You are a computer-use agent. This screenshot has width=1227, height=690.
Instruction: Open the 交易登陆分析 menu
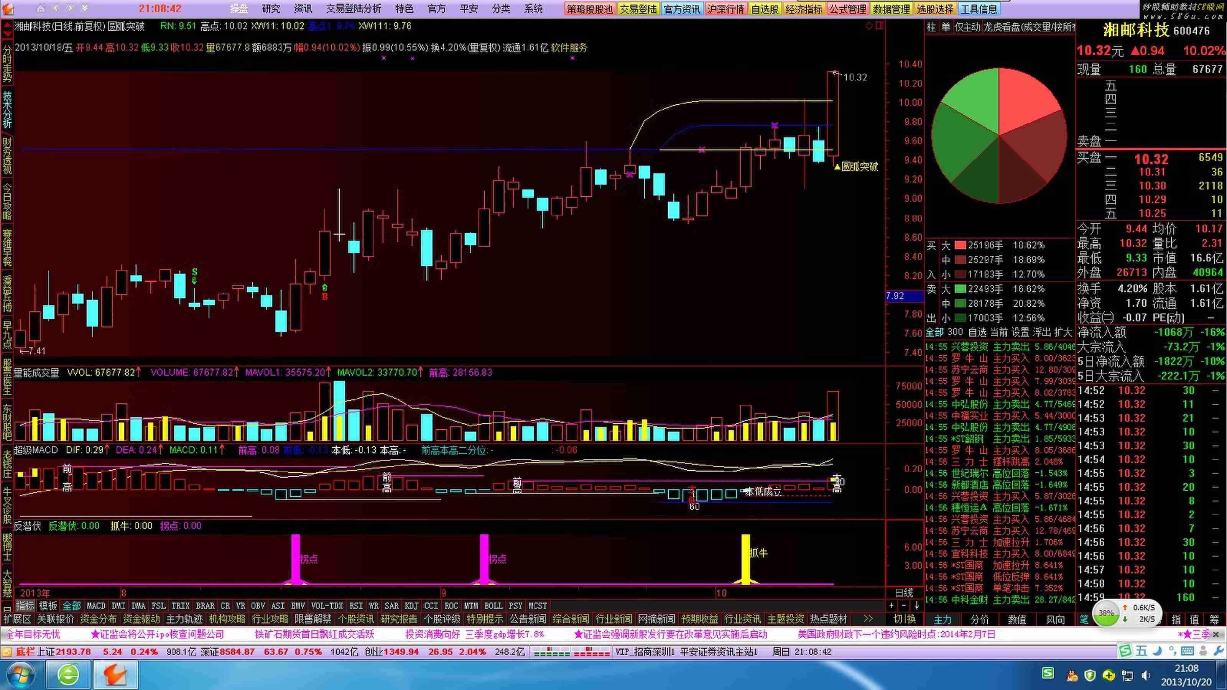point(354,8)
